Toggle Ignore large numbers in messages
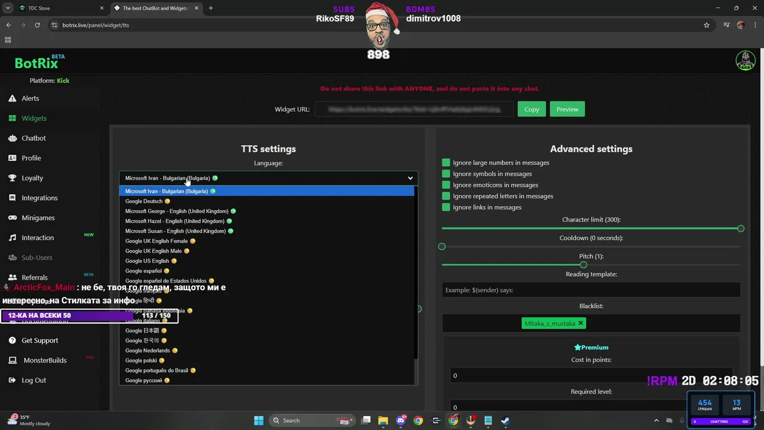Screen dimensions: 764x430 (446, 162)
